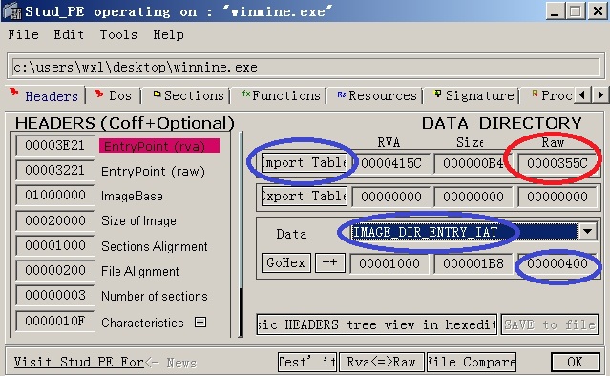Click Sections Alignment value 00001000
This screenshot has width=610, height=376.
tap(55, 246)
